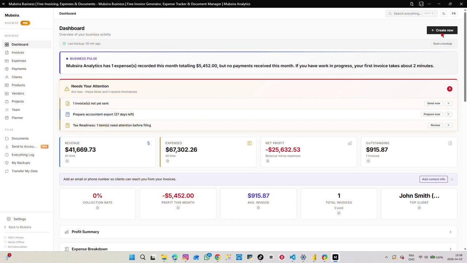Toggle dark mode with the moon icon
This screenshot has width=467, height=263.
click(x=444, y=14)
